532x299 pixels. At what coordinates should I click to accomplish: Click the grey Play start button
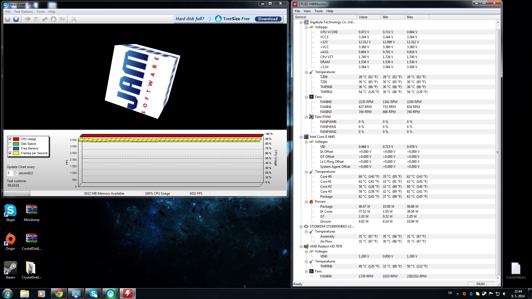pyautogui.click(x=7, y=19)
